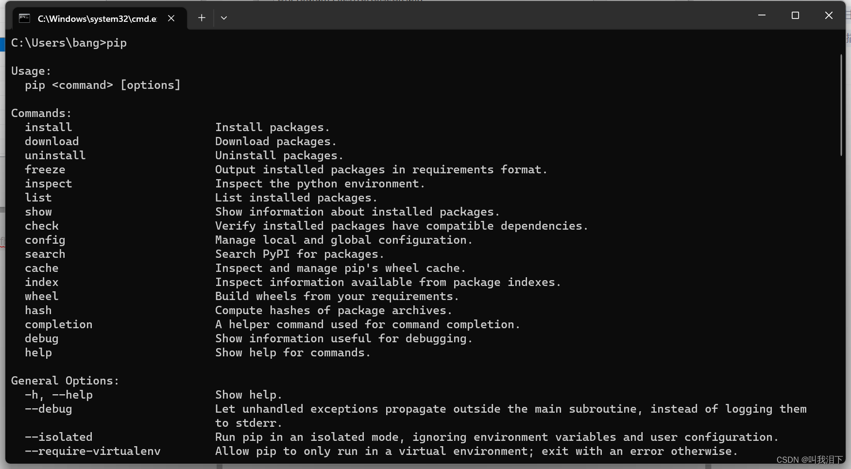Click the 'C:\Users\bang>pip' prompt line
The image size is (851, 469).
pos(68,43)
